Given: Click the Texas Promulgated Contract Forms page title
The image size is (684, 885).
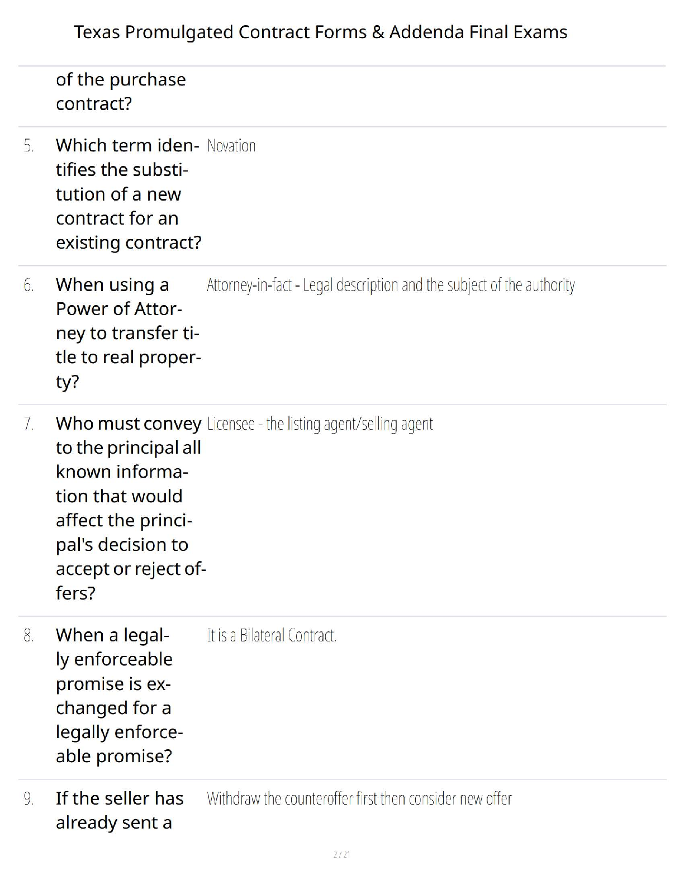Looking at the screenshot, I should (x=320, y=32).
